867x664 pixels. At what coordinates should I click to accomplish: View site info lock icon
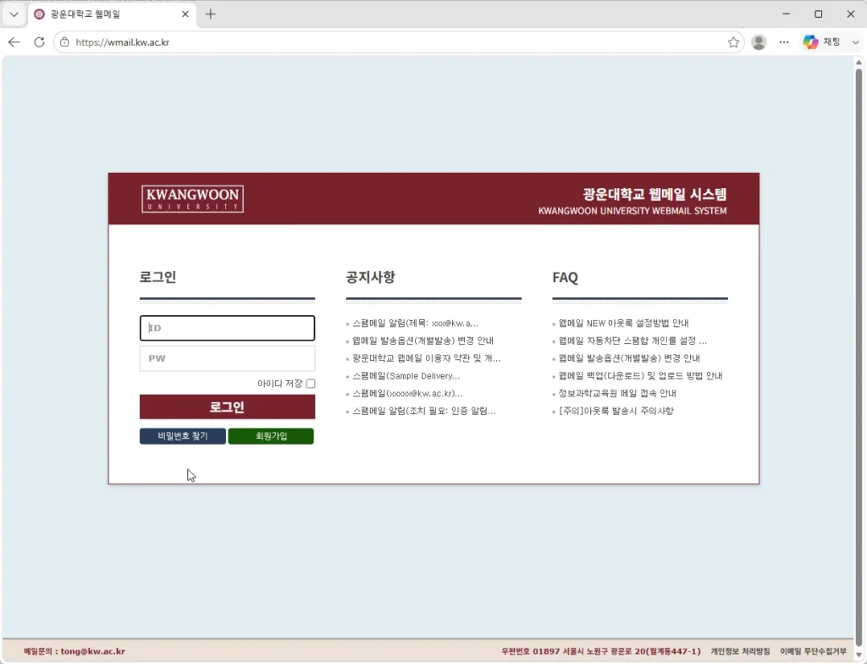click(64, 42)
